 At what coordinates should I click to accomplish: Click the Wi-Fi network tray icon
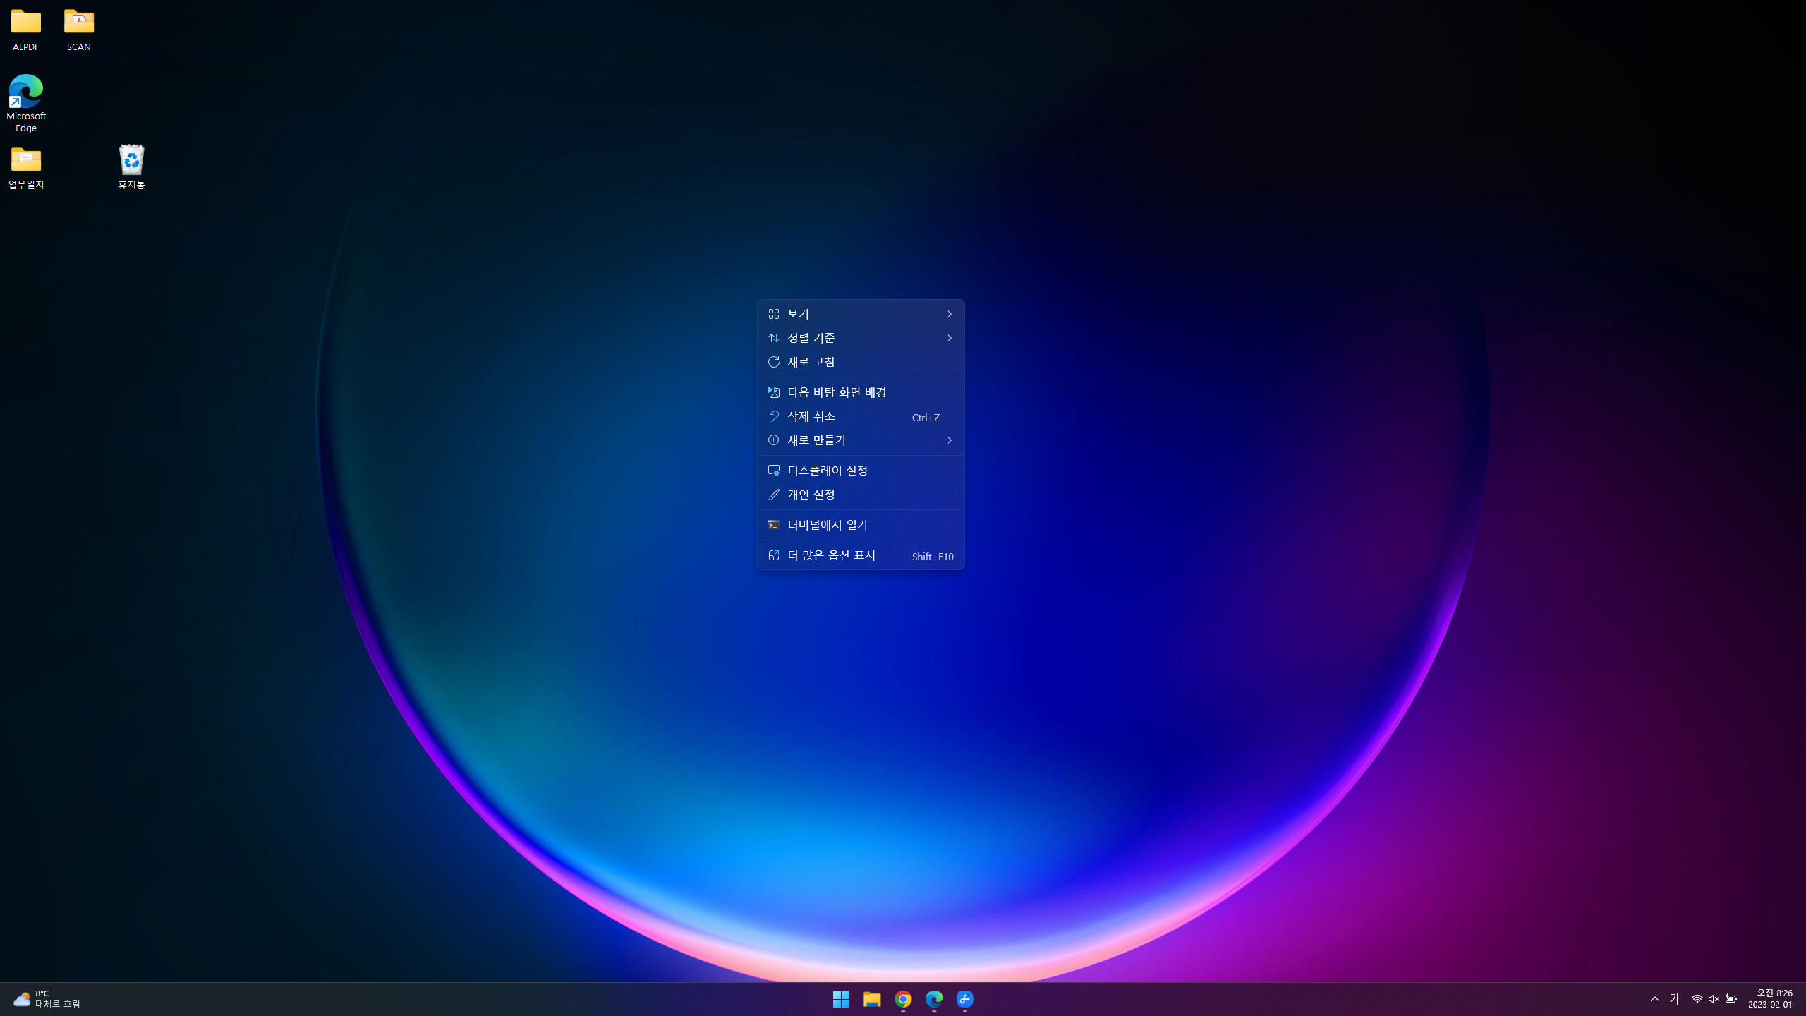pos(1697,999)
